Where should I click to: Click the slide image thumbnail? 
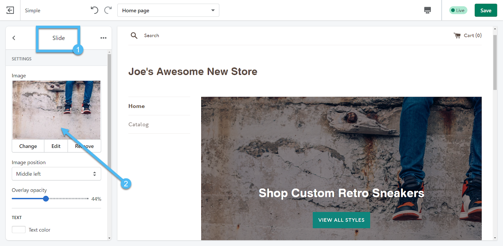(57, 110)
